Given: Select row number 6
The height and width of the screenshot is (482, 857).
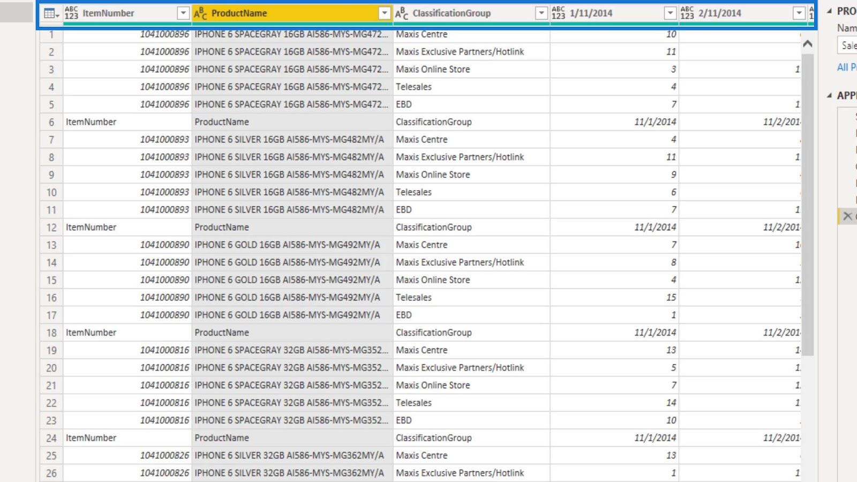Looking at the screenshot, I should click(51, 122).
